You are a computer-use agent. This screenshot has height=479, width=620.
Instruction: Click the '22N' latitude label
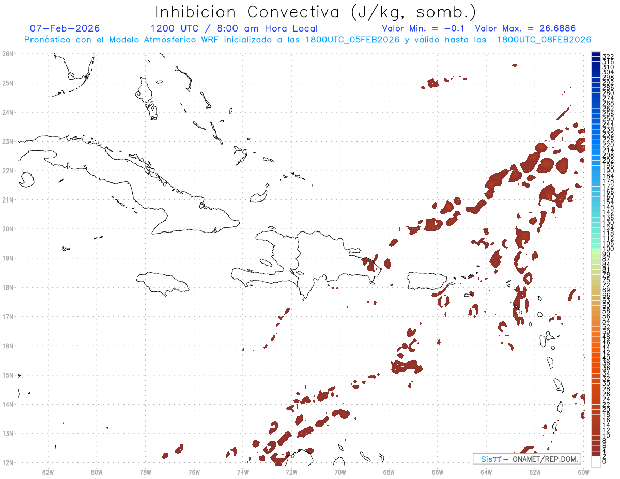coord(7,171)
